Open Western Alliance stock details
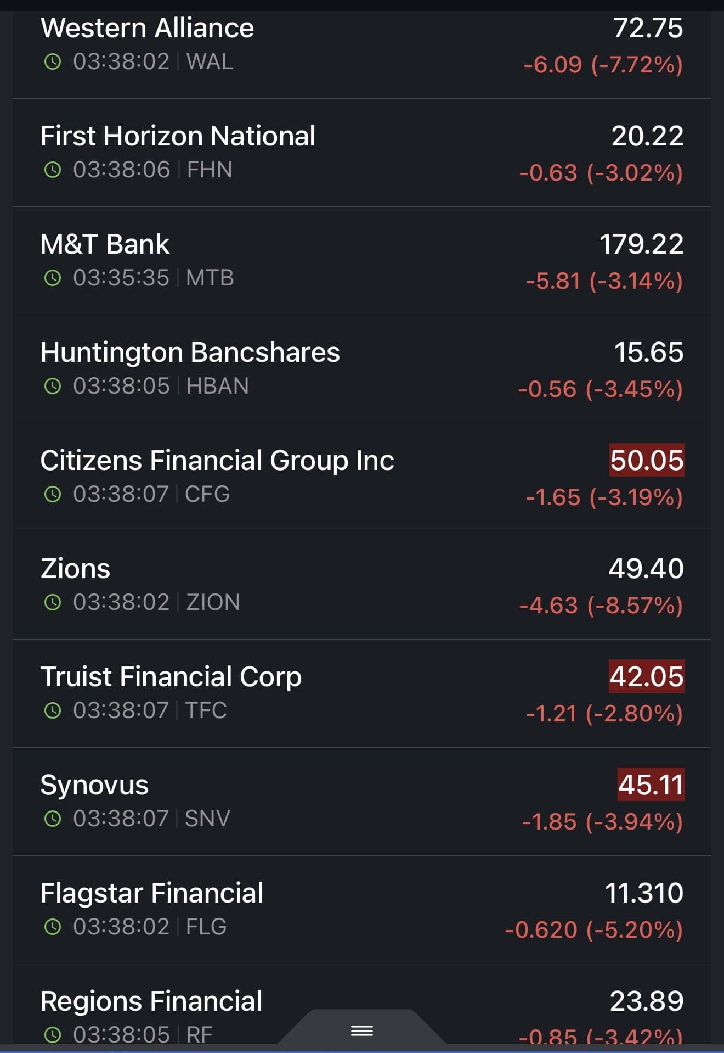724x1053 pixels. click(x=147, y=28)
